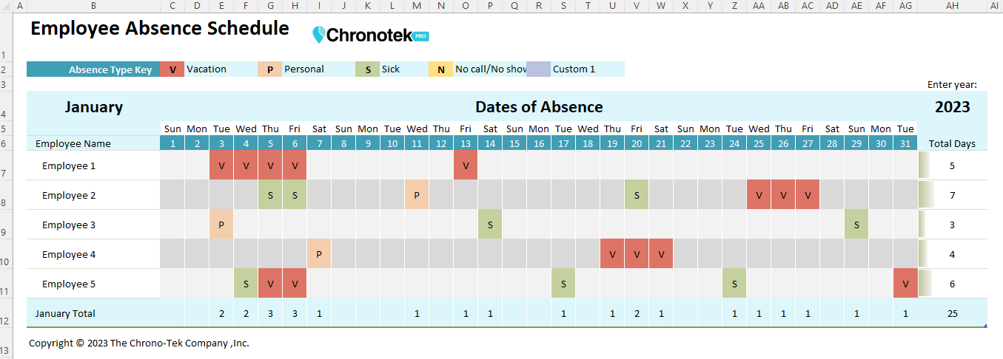This screenshot has height=359, width=1003.
Task: Click Employee 5's Vacation cell on the 31st
Action: pos(905,284)
